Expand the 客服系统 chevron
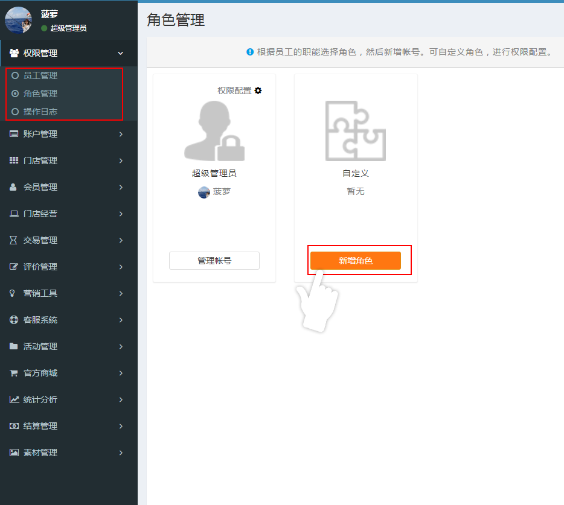This screenshot has height=505, width=564. [x=121, y=320]
